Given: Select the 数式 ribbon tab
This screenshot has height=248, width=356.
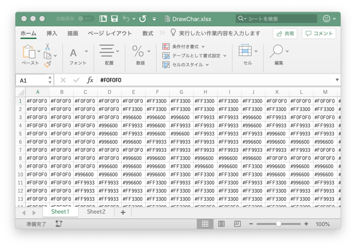Looking at the screenshot, I should tap(148, 33).
